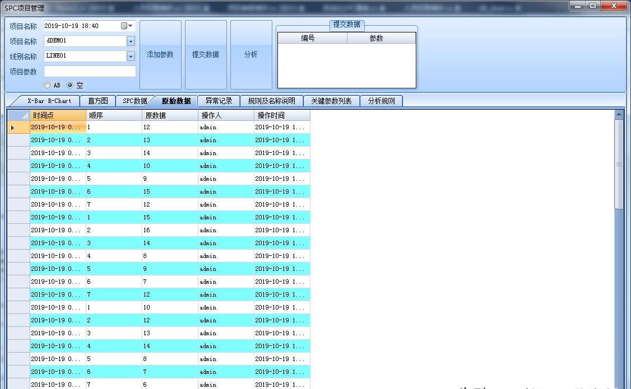Viewport: 631px width, 389px height.
Task: Click the current row indicator arrow
Action: point(13,128)
